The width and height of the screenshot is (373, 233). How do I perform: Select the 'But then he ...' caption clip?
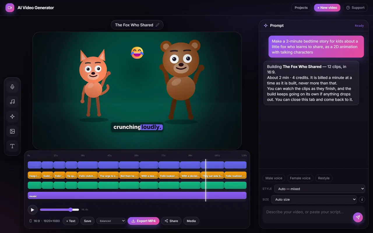[129, 175]
